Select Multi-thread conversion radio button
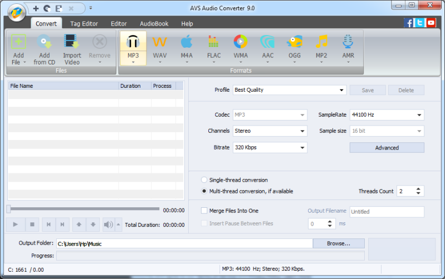 [x=204, y=191]
